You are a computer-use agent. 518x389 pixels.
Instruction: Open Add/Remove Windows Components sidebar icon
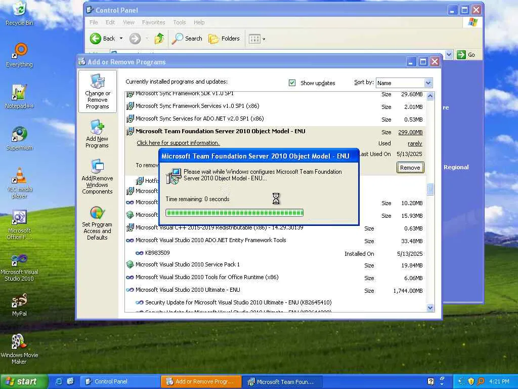point(98,176)
